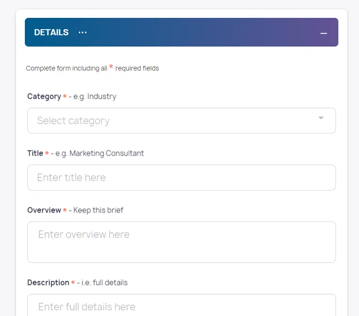Click the Description field label
This screenshot has width=359, height=316.
[x=48, y=283]
